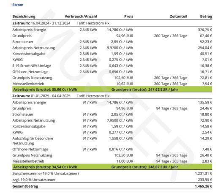Click the price '9,9700 Ct / kWh'

coord(120,48)
